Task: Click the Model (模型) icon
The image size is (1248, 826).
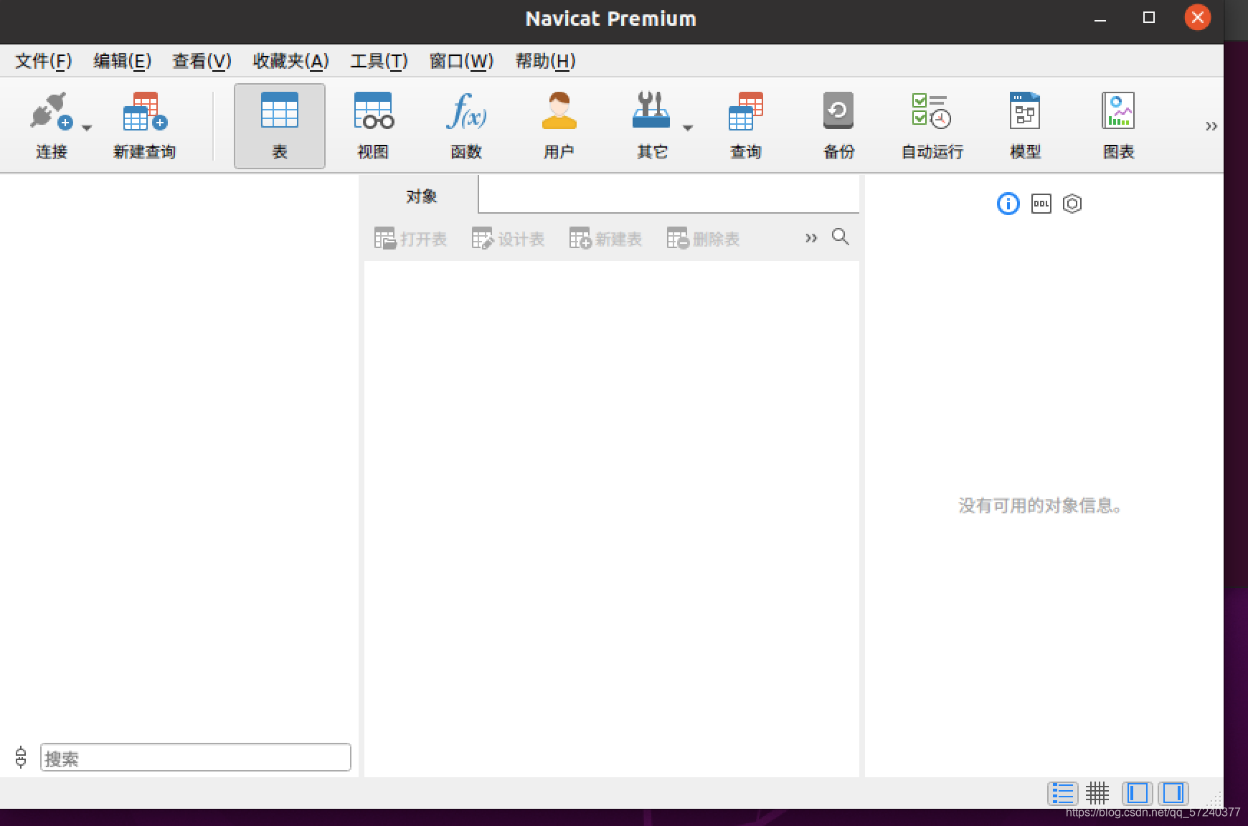Action: (1025, 112)
